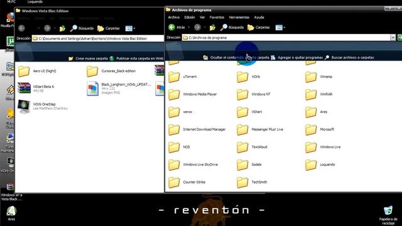The height and width of the screenshot is (226, 402).
Task: Select Windows Live SkyDrive folder
Action: 193,164
